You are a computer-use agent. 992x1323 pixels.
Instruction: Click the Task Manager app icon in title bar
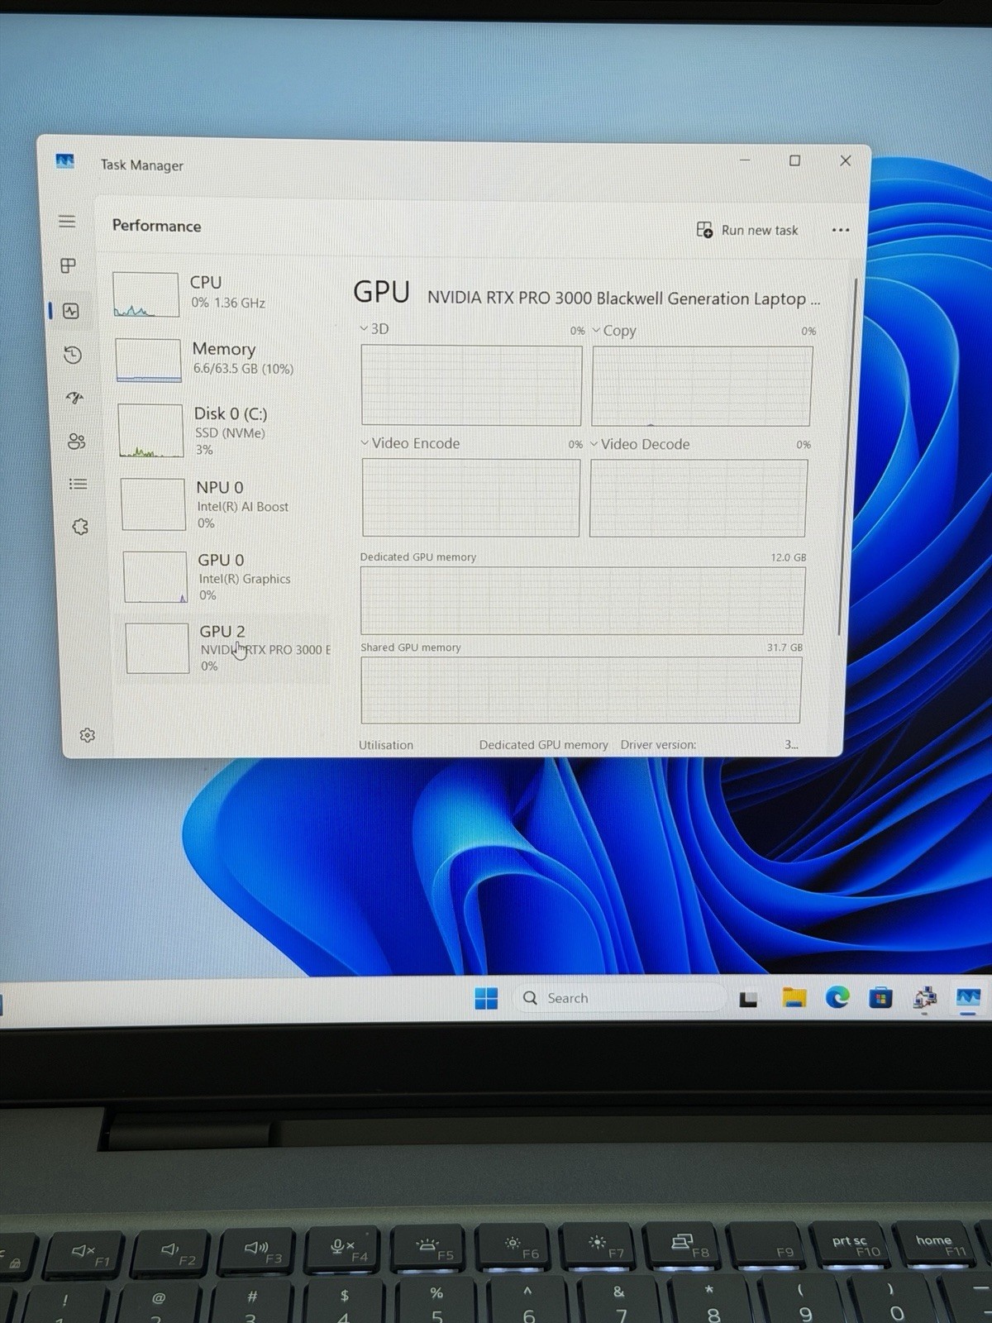coord(64,160)
